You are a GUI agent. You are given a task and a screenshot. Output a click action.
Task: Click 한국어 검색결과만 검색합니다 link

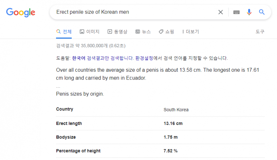coord(103,58)
